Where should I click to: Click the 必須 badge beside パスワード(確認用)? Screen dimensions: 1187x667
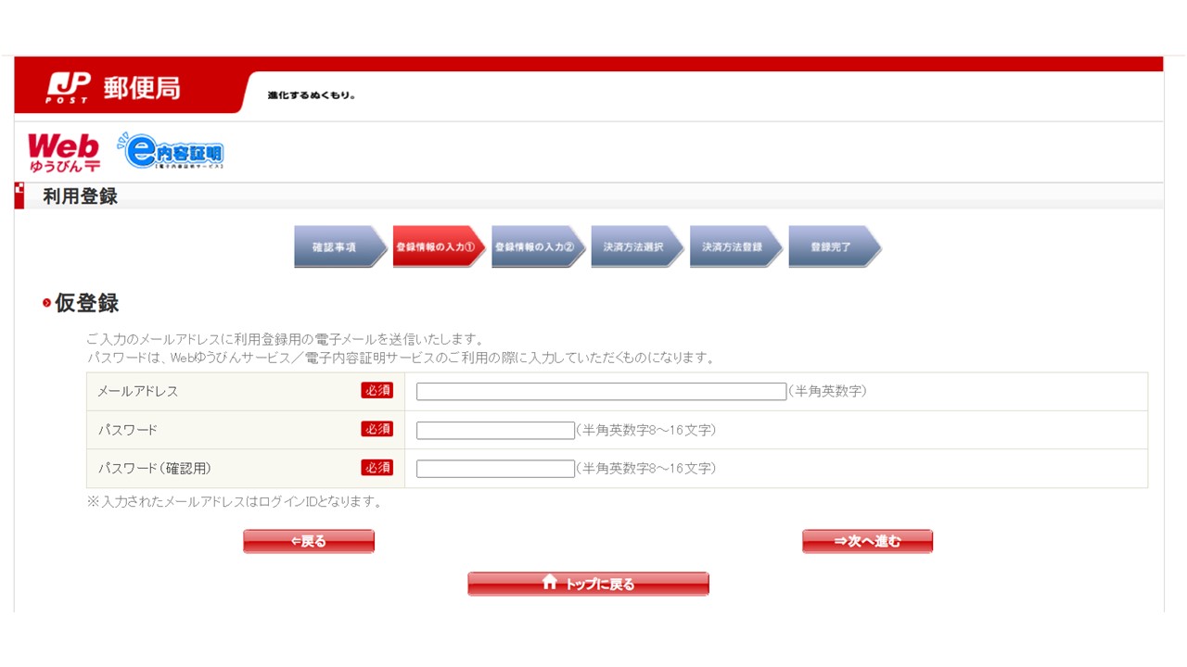(377, 468)
